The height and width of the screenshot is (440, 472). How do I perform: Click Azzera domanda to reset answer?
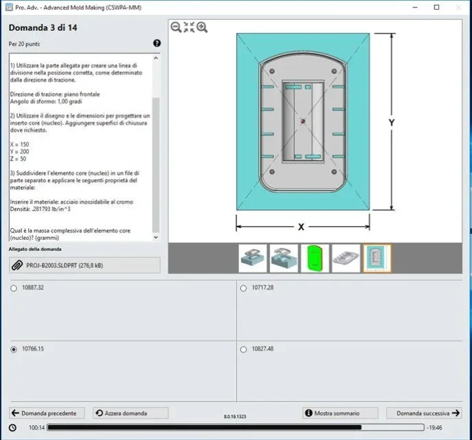coord(131,413)
